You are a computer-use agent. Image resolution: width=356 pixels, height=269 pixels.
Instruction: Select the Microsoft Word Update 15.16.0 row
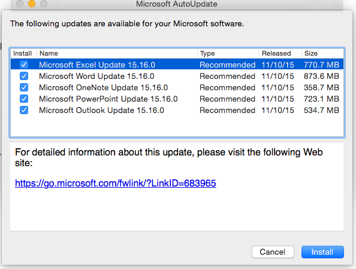(x=177, y=76)
